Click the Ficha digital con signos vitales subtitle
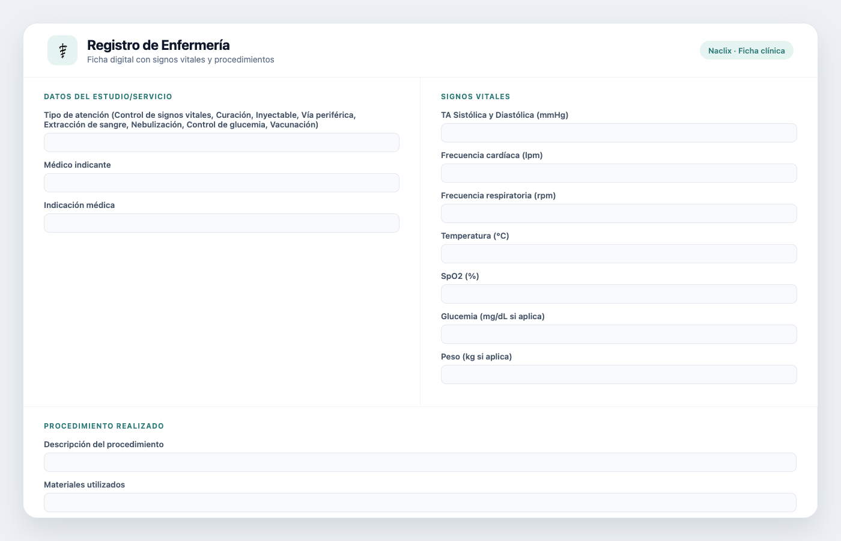The image size is (841, 541). pyautogui.click(x=181, y=60)
